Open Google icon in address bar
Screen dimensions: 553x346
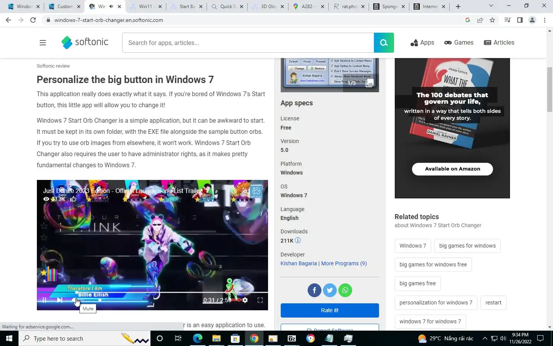467,20
